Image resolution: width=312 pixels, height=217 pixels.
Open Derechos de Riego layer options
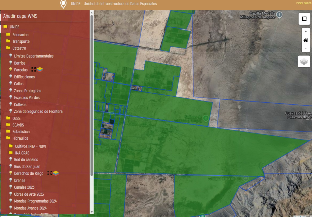[x=56, y=173]
